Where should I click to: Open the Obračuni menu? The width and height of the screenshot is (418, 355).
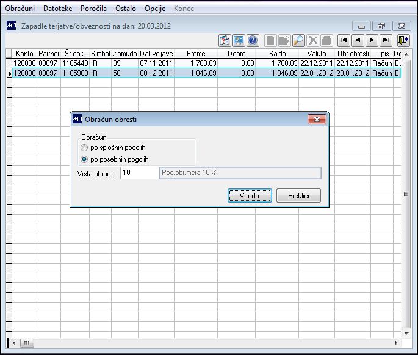[x=20, y=9]
